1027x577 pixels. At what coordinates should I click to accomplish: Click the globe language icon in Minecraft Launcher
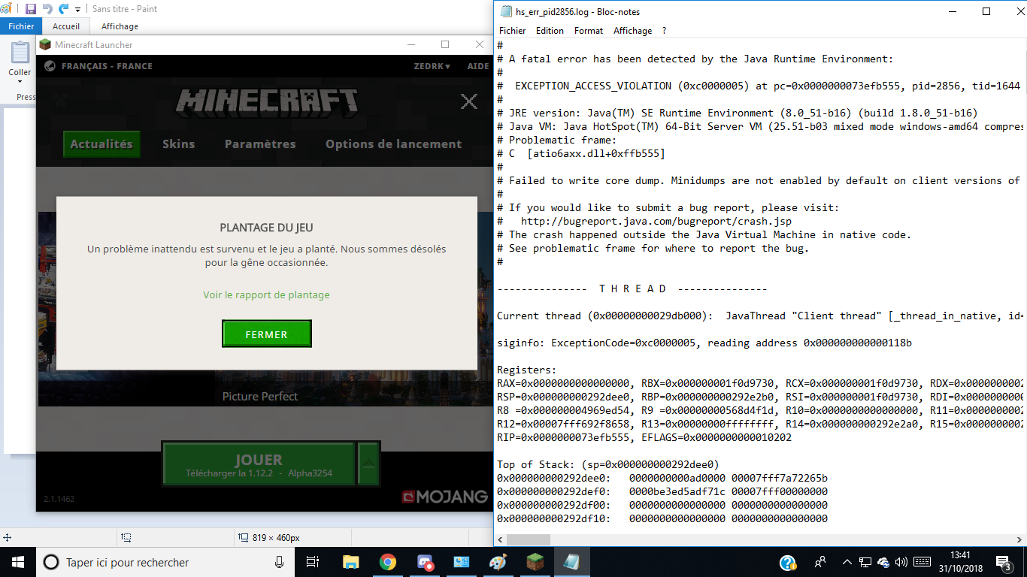(50, 66)
